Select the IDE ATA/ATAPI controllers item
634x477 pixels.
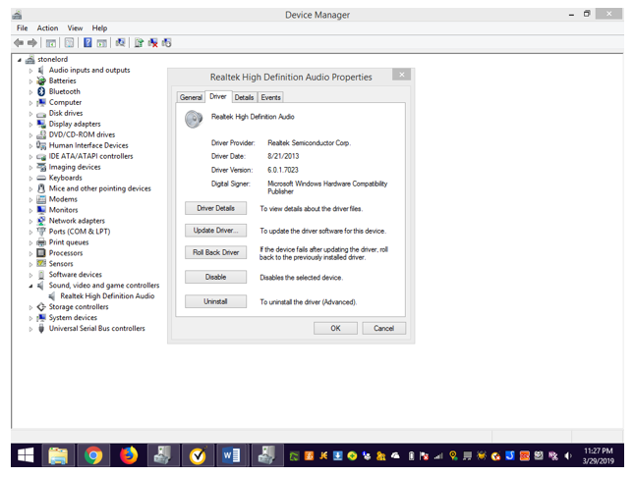point(90,156)
